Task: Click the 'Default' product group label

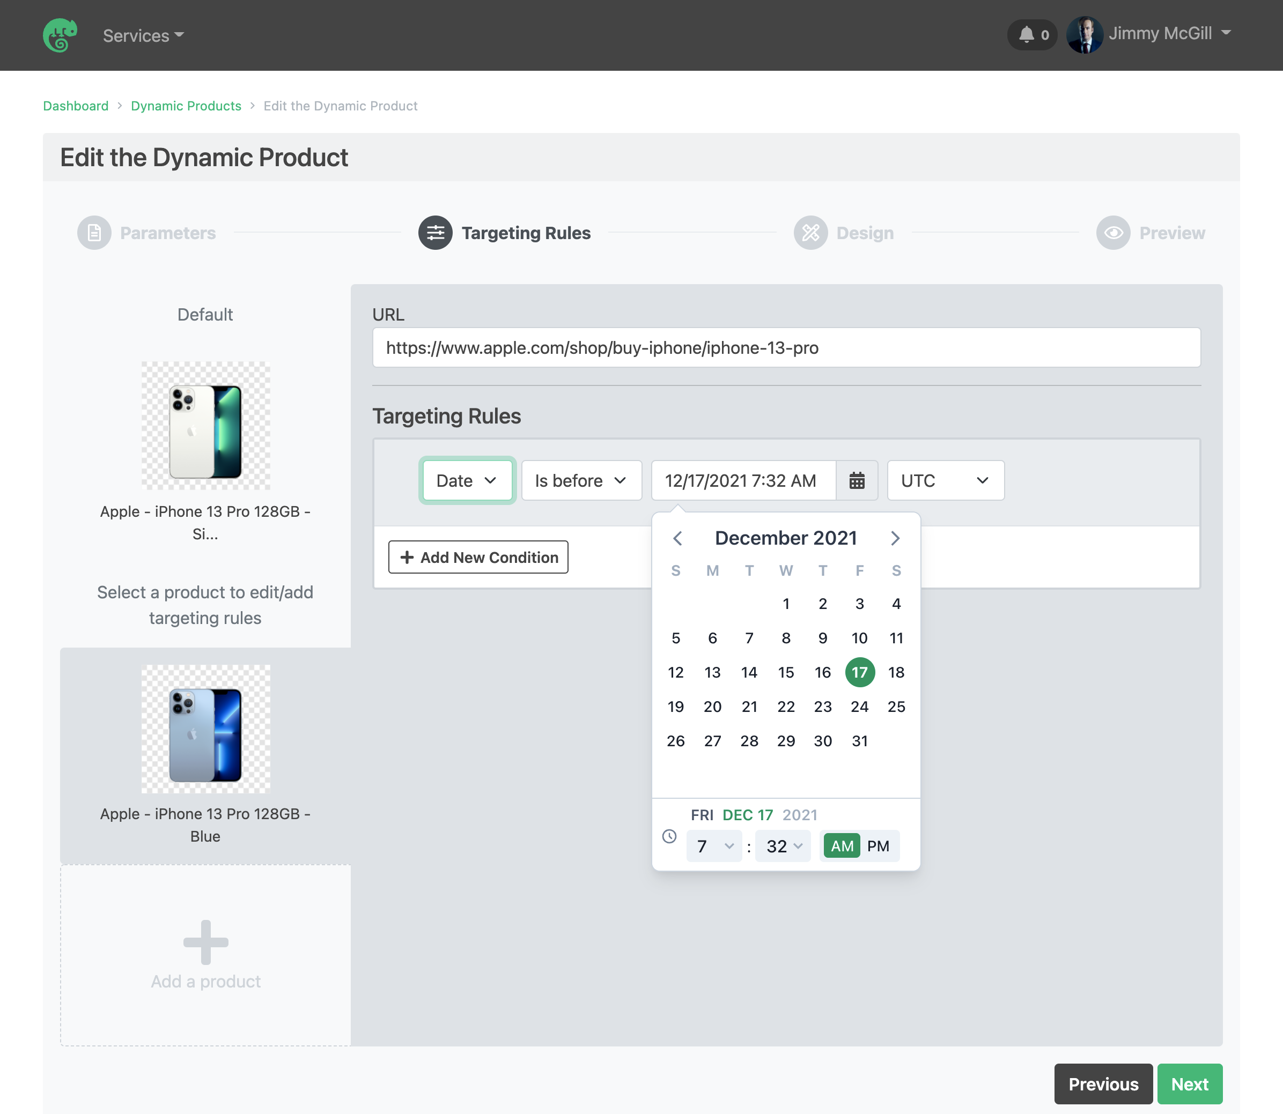Action: point(205,315)
